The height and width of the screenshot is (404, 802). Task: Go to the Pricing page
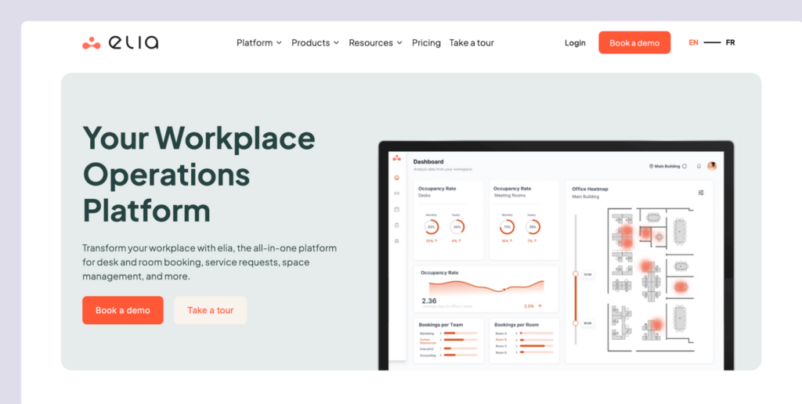click(x=426, y=43)
